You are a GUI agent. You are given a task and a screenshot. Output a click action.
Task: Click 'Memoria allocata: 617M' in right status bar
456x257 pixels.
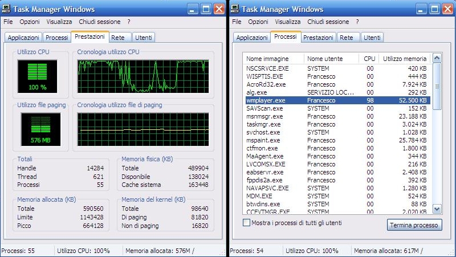[388, 251]
